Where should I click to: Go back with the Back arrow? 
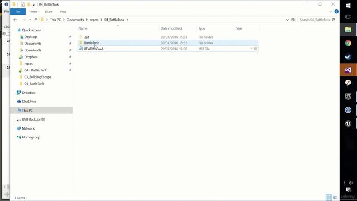click(15, 20)
